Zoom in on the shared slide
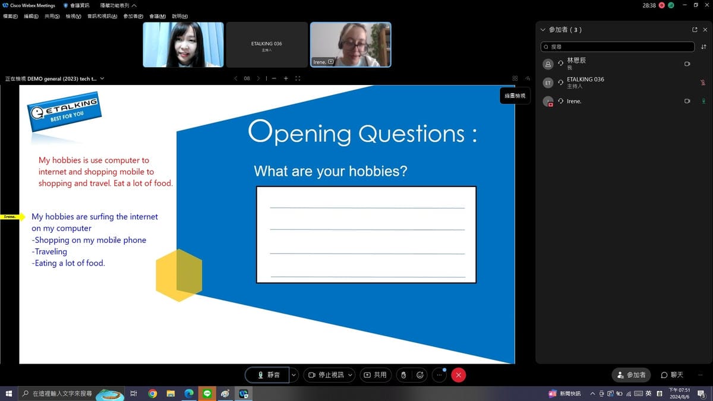This screenshot has width=713, height=401. pos(286,78)
